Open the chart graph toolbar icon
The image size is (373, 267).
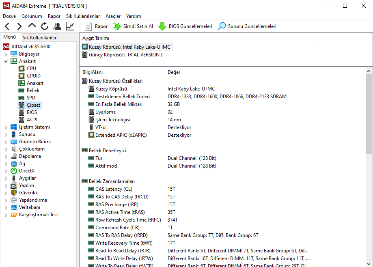(70, 26)
